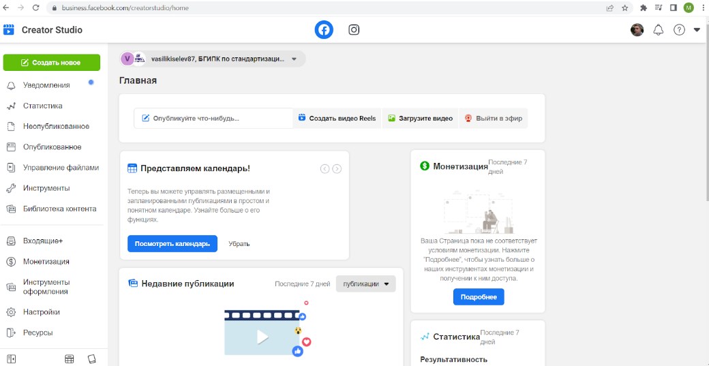This screenshot has height=366, width=709.
Task: Open 'Статистика' in the left sidebar
Action: tap(42, 106)
